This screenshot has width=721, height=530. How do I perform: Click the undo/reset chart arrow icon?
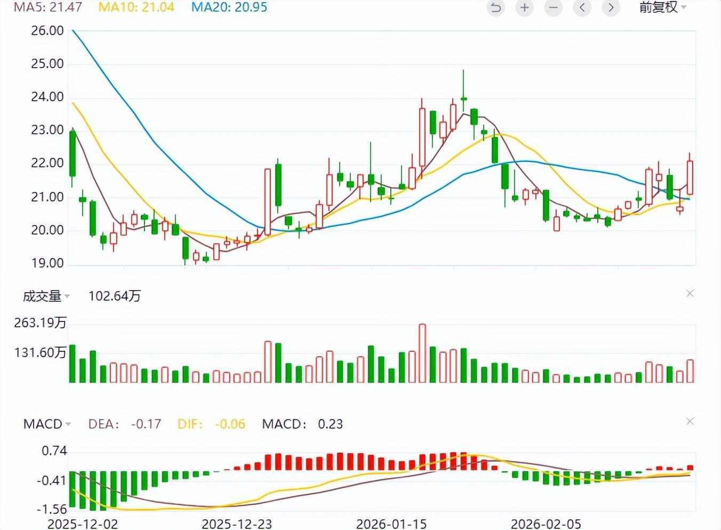click(496, 7)
